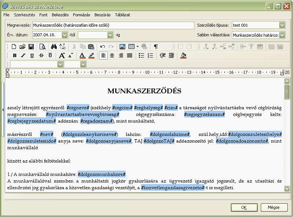
Task: Open the -ig end date picker
Action: point(111,35)
